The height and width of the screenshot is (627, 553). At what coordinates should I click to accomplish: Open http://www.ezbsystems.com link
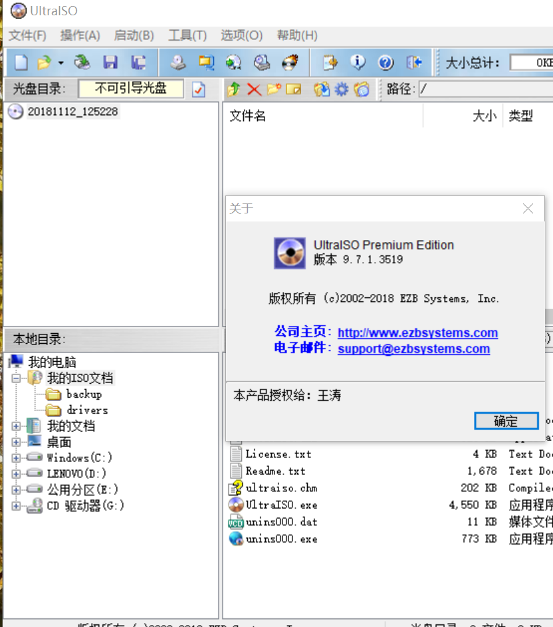pos(417,332)
